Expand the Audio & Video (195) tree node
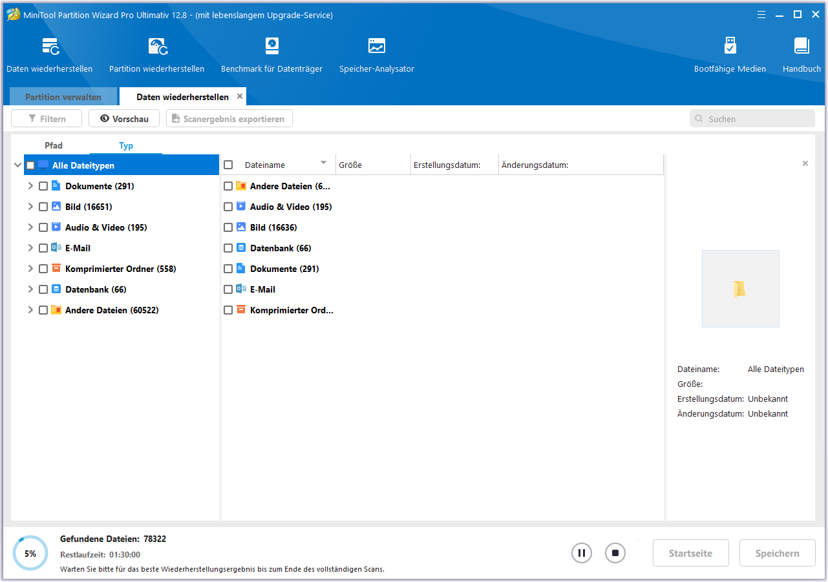This screenshot has width=828, height=582. [x=30, y=227]
